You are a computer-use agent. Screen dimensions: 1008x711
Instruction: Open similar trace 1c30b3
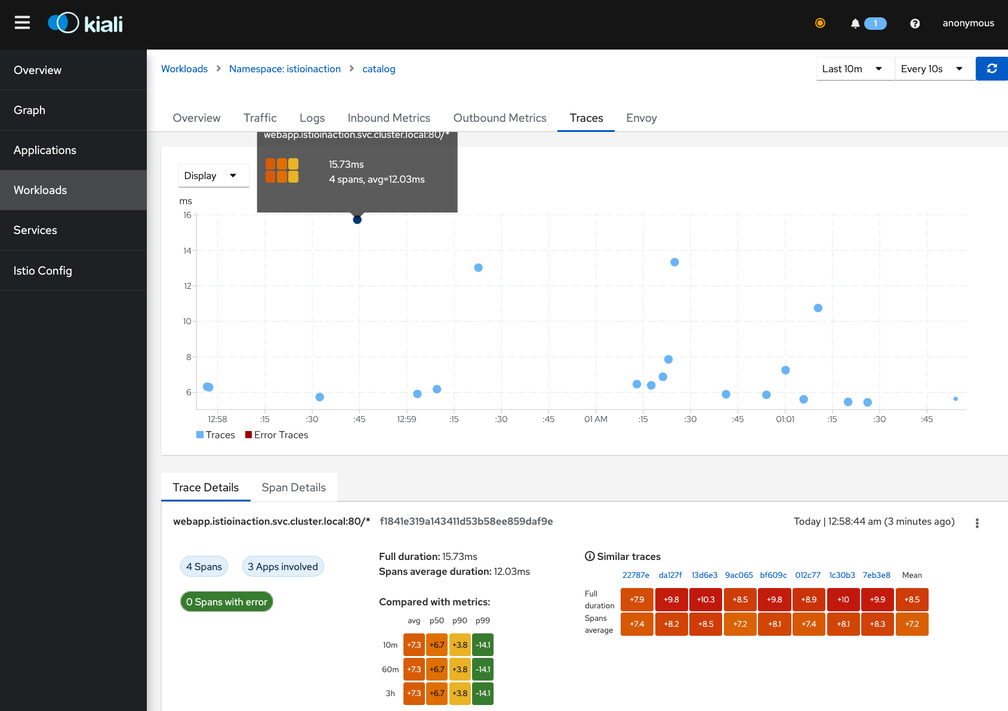(842, 575)
